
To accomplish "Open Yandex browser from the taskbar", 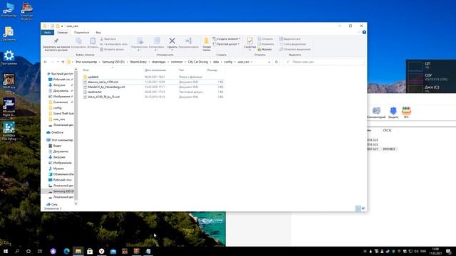I will coord(101,251).
